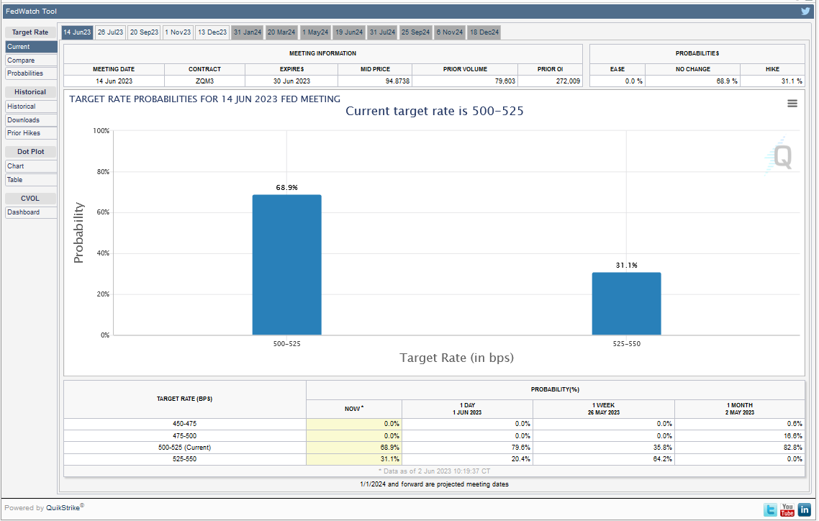Viewport: 819px width, 521px height.
Task: Select the 25 Sep24 meeting tab
Action: coord(416,32)
